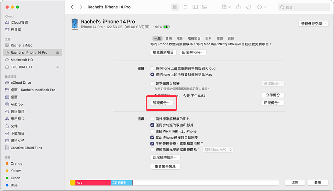
Task: Switch to the 音樂 tab
Action: (x=168, y=38)
